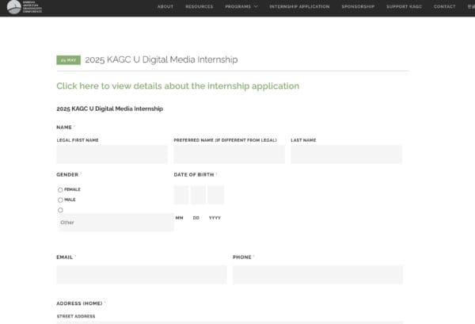Image resolution: width=475 pixels, height=324 pixels.
Task: Focus the Other gender text field
Action: click(116, 222)
